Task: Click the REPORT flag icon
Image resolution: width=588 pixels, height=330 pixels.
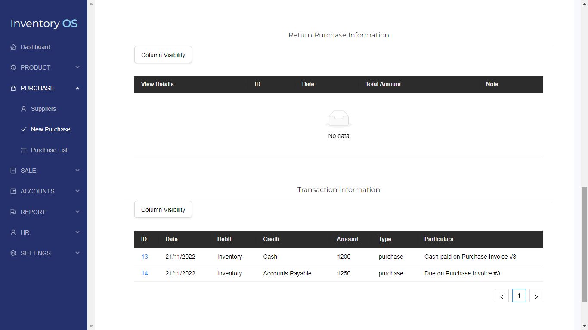Action: coord(13,212)
